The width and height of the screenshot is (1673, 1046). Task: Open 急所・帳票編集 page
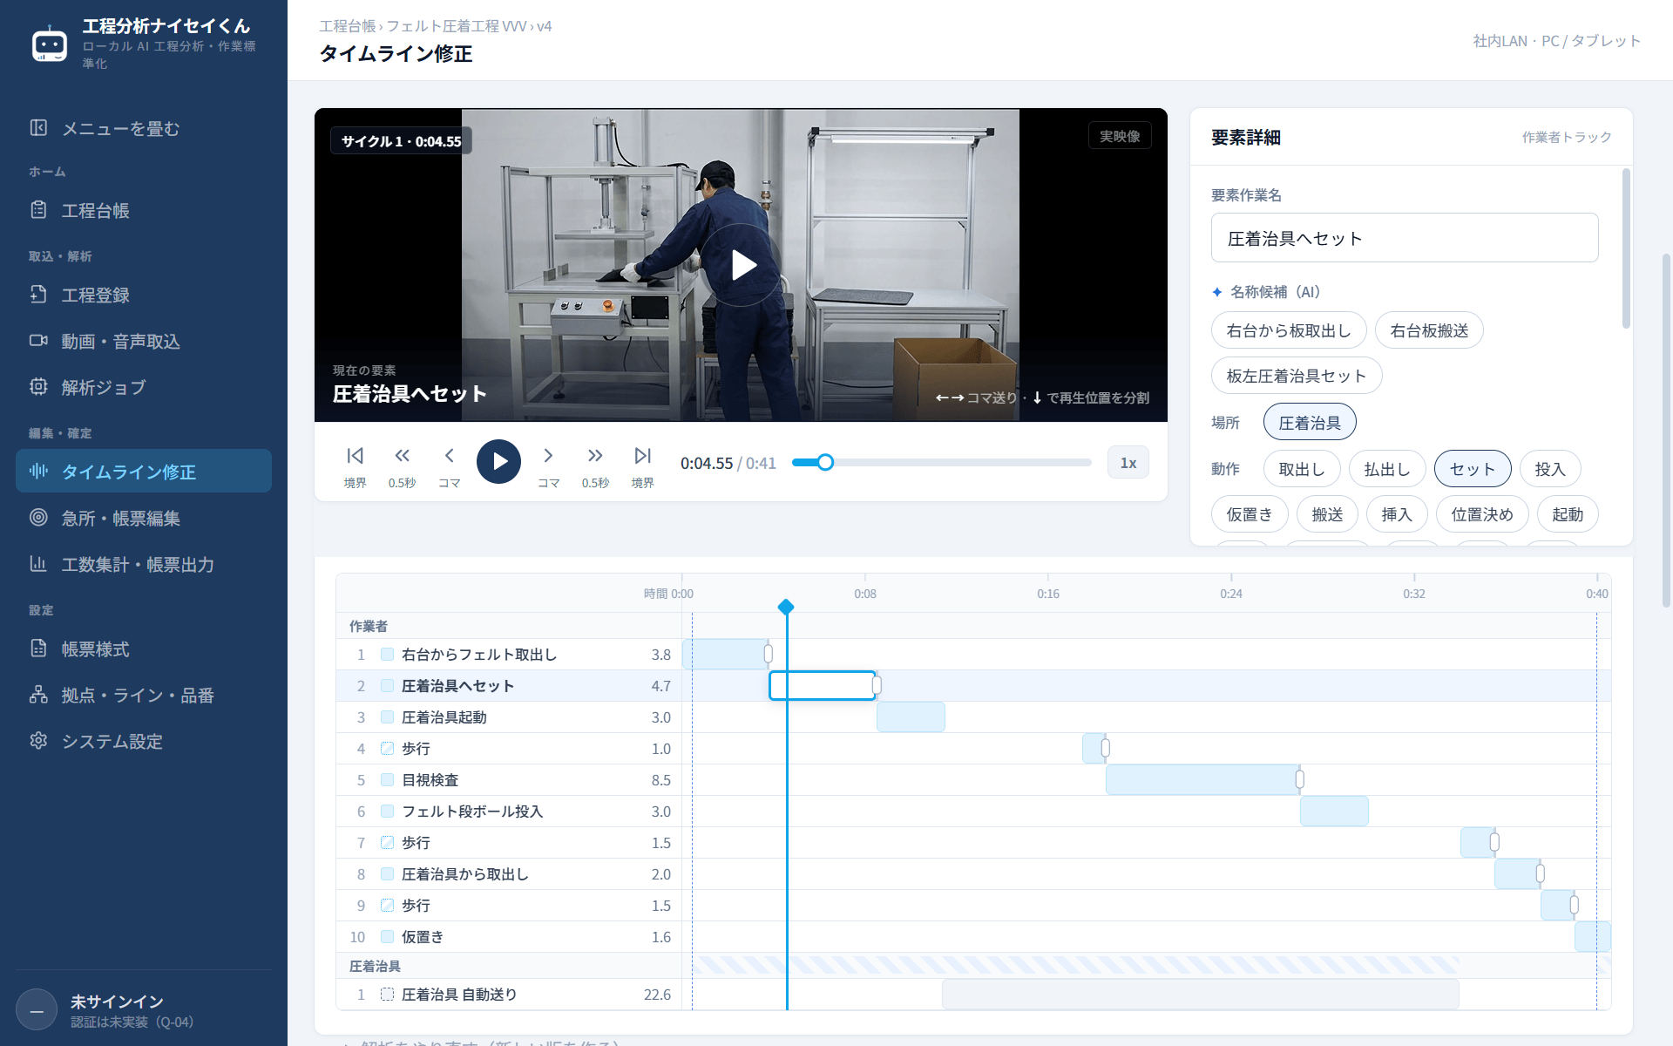144,518
